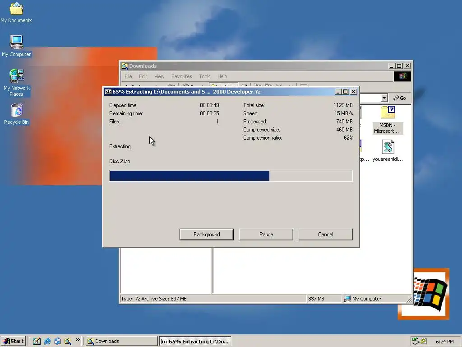
Task: Open the File menu in Downloads
Action: [128, 76]
